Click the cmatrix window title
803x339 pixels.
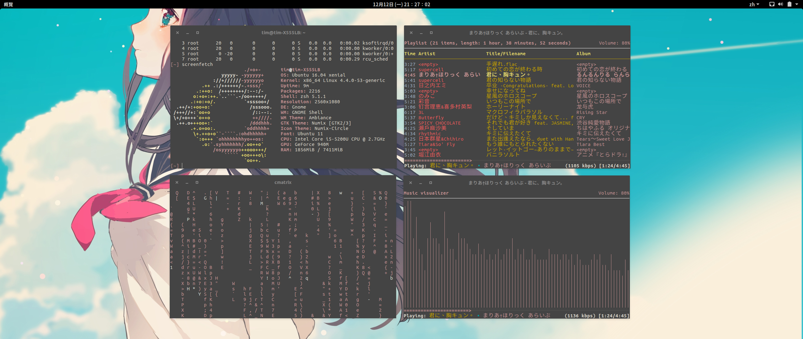(283, 182)
